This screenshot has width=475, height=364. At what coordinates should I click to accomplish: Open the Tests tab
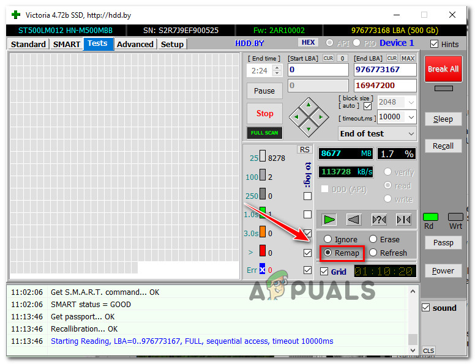tap(97, 43)
